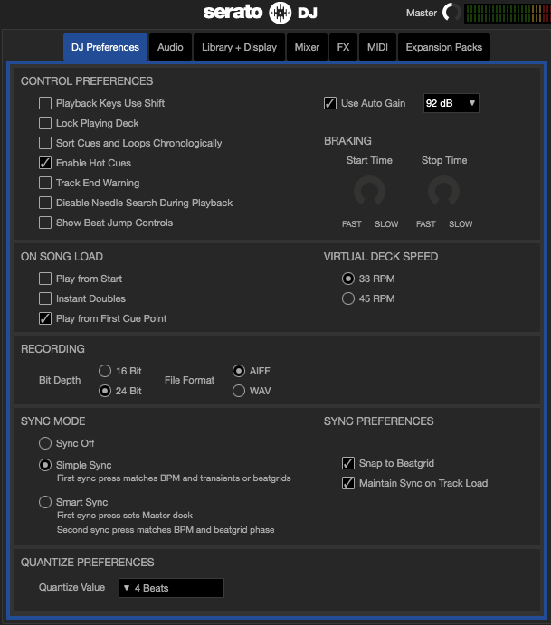This screenshot has width=551, height=625.
Task: Open the 92 dB auto gain dropdown
Action: (x=451, y=103)
